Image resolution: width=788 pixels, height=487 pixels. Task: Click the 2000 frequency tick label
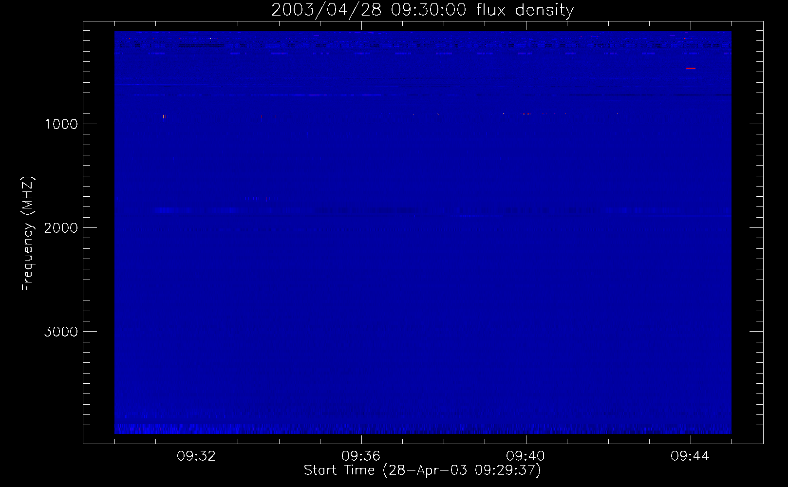click(61, 228)
